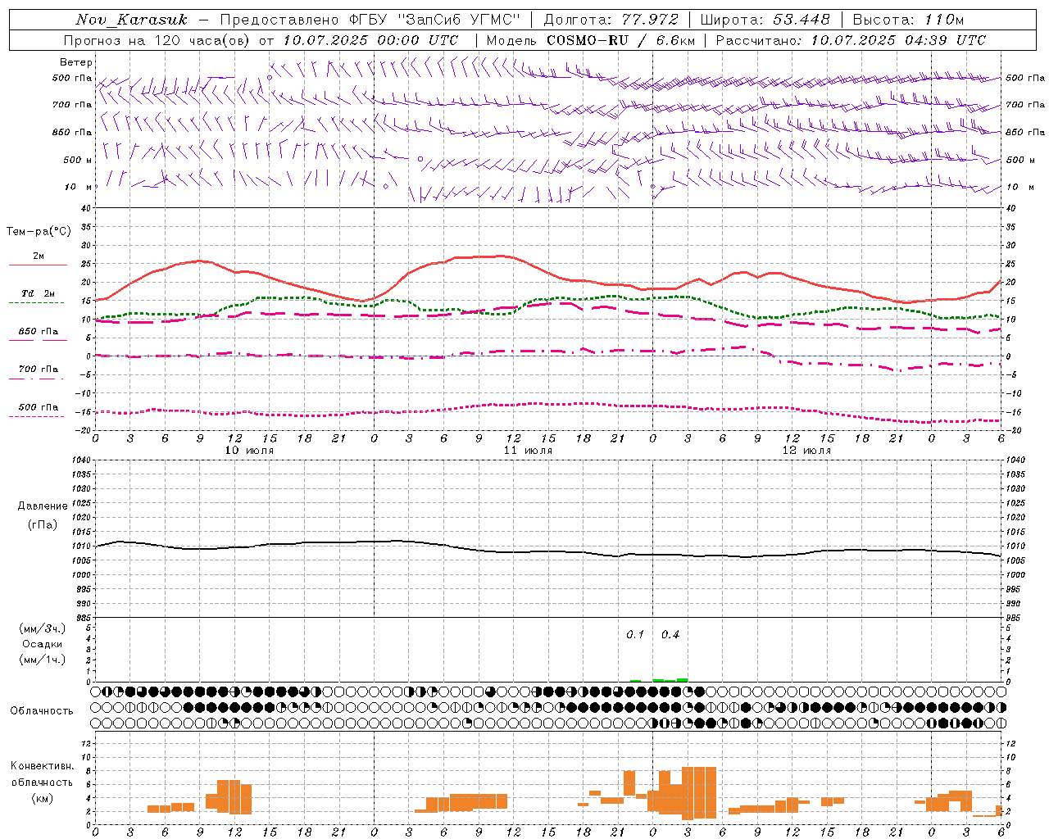Click the computed time '10.07.2025 04:39 UTC'
Screen dimensions: 1049x839
[x=898, y=40]
